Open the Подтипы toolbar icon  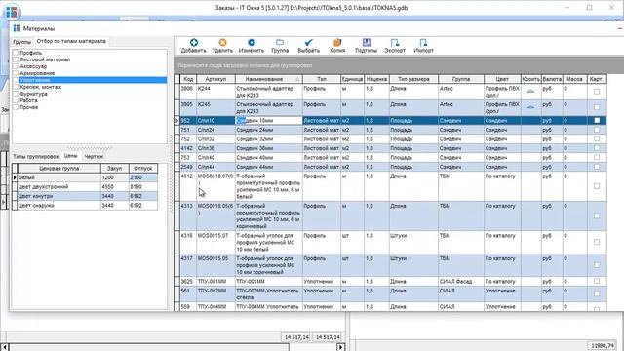(367, 43)
